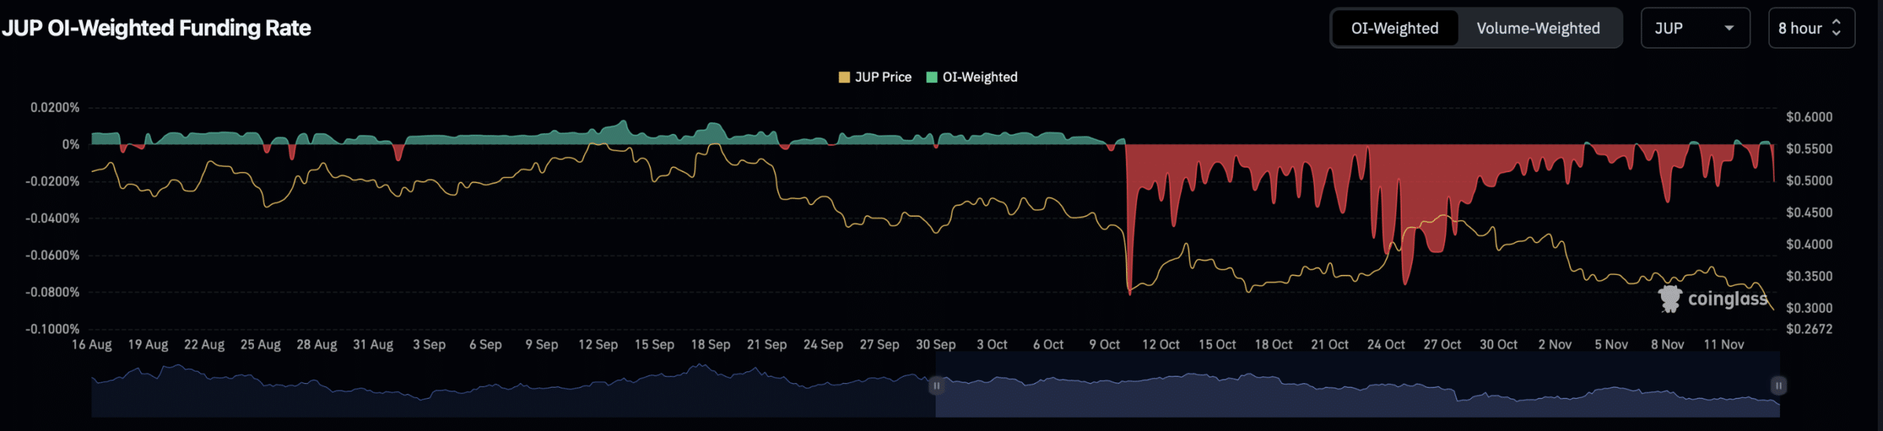This screenshot has height=431, width=1883.
Task: Switch to the Volume-Weighted tab
Action: (1537, 29)
